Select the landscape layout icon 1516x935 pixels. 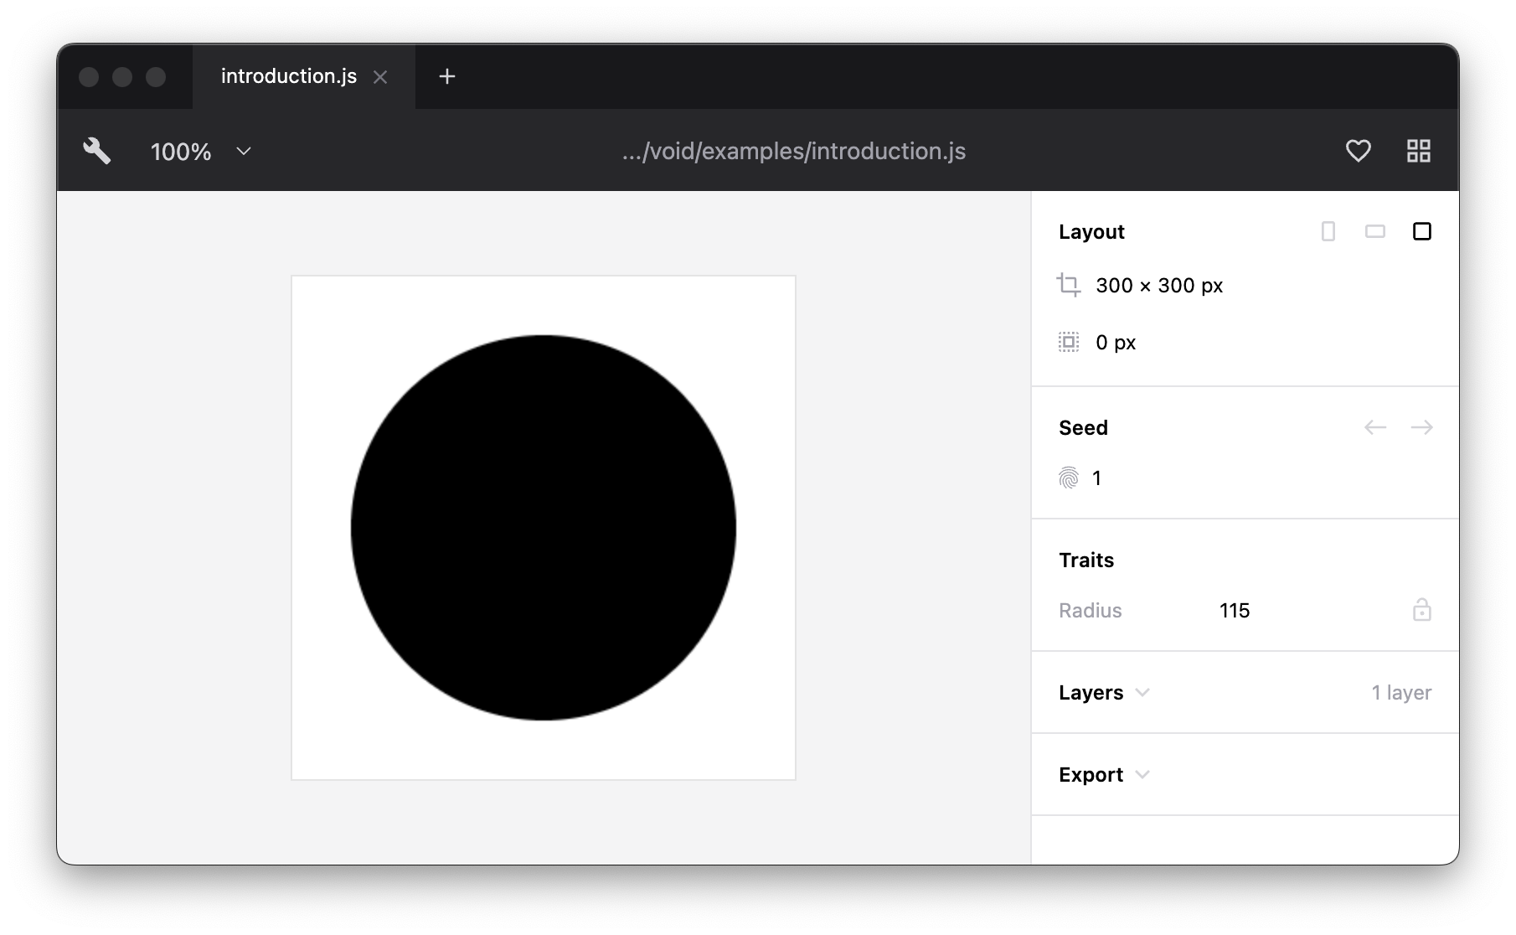[1374, 231]
